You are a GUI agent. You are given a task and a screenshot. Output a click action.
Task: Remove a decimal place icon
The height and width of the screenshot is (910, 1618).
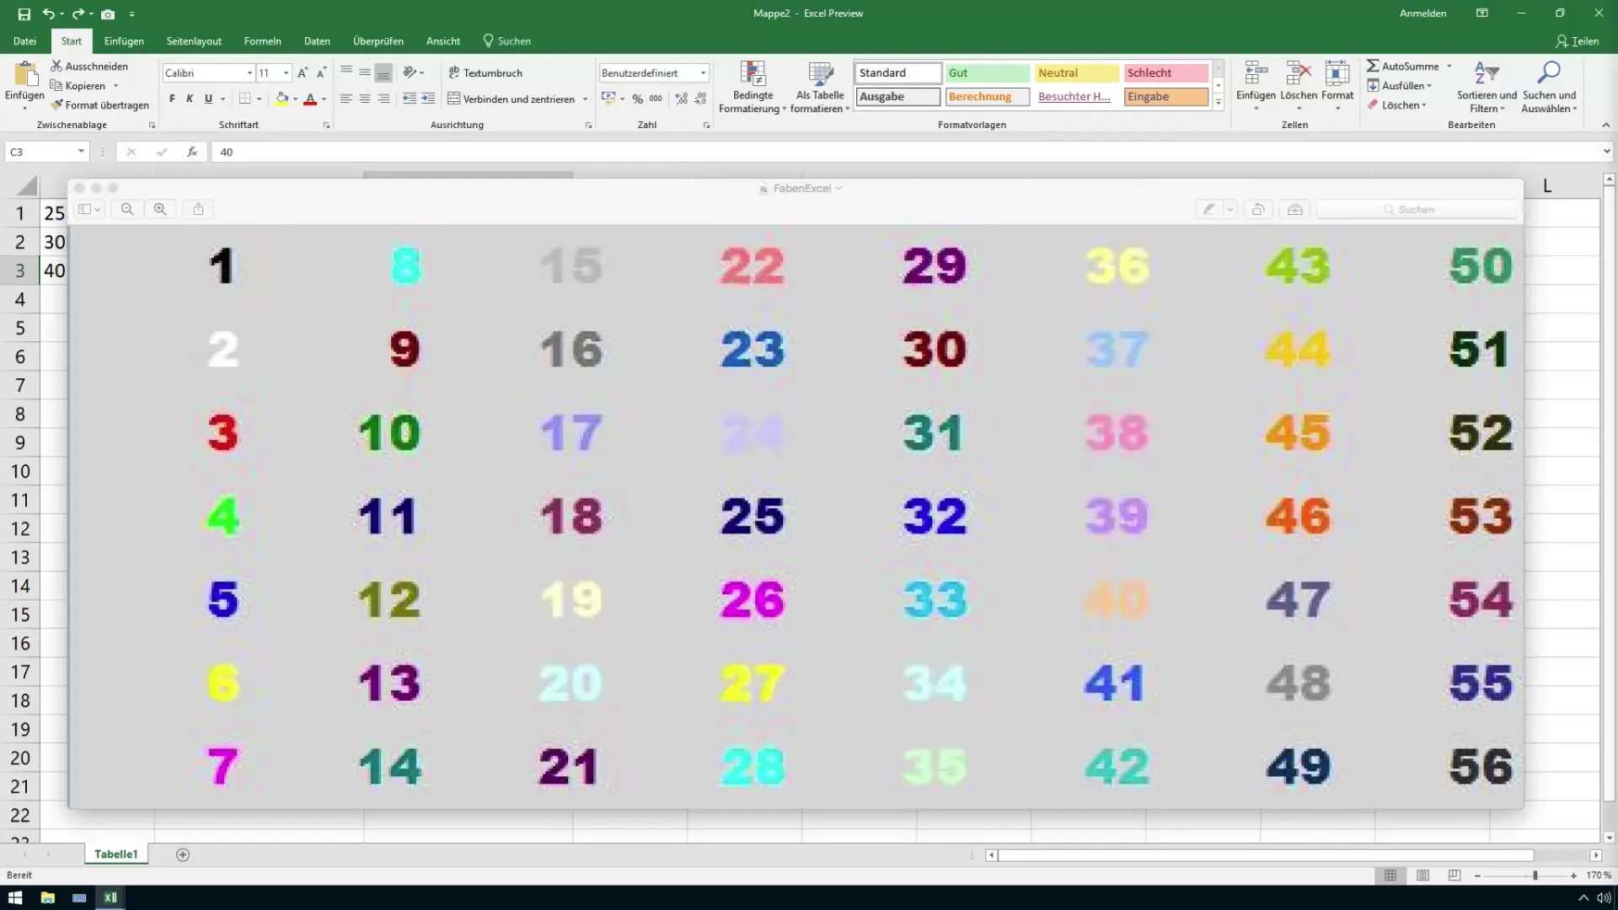(700, 99)
